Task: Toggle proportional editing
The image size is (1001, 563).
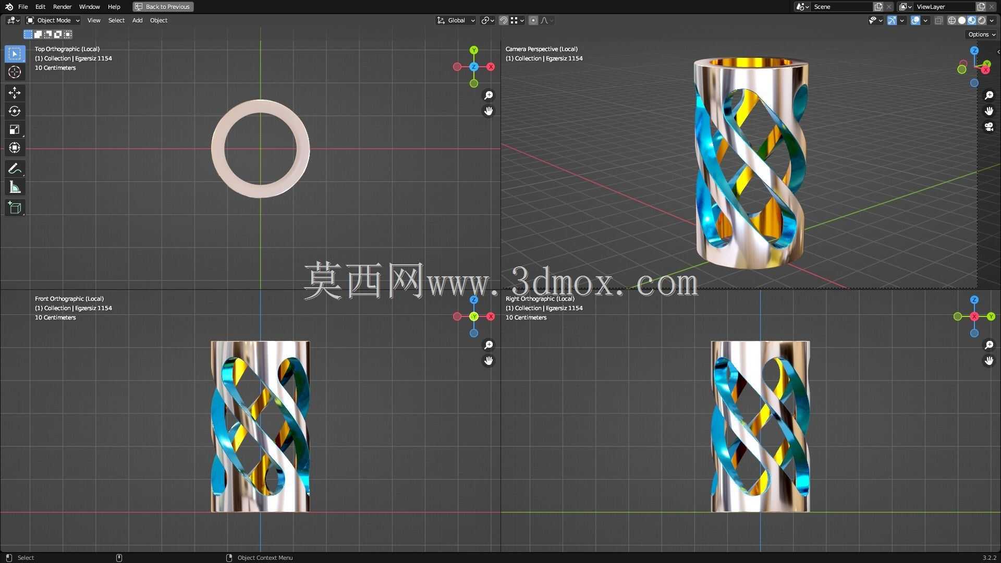Action: 533,20
